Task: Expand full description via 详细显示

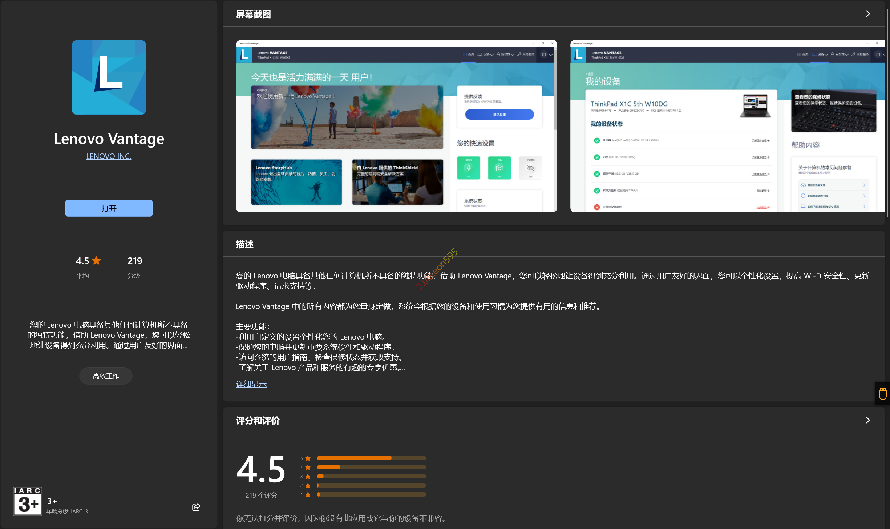Action: [x=251, y=384]
